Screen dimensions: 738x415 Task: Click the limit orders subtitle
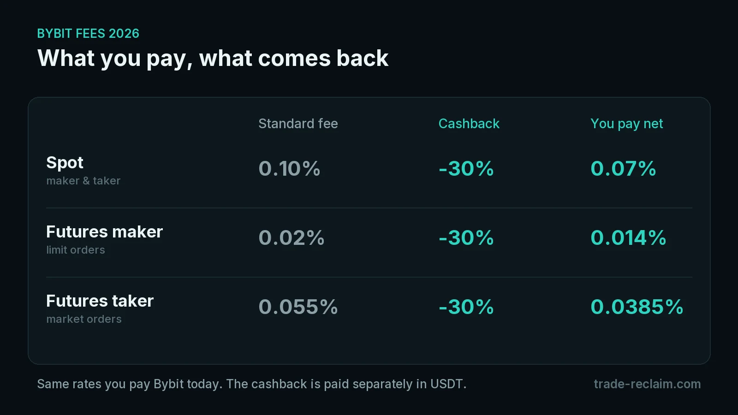(x=76, y=250)
